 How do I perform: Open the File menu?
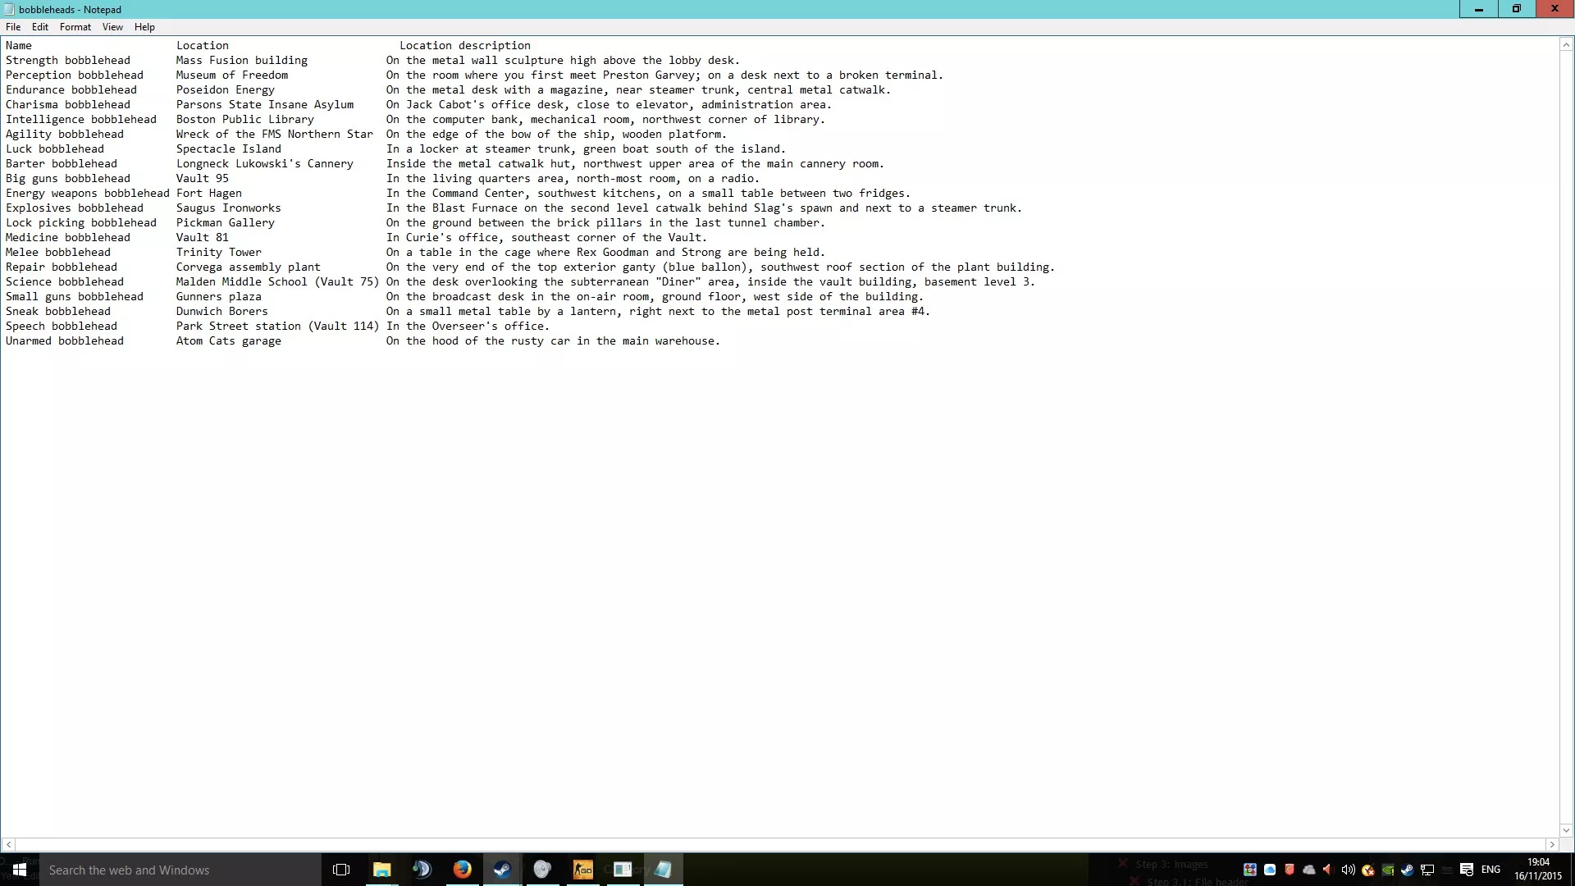coord(13,27)
